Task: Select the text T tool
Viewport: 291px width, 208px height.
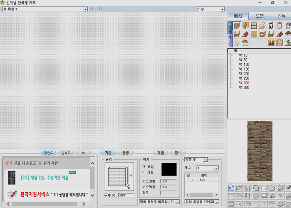Action: pyautogui.click(x=263, y=203)
